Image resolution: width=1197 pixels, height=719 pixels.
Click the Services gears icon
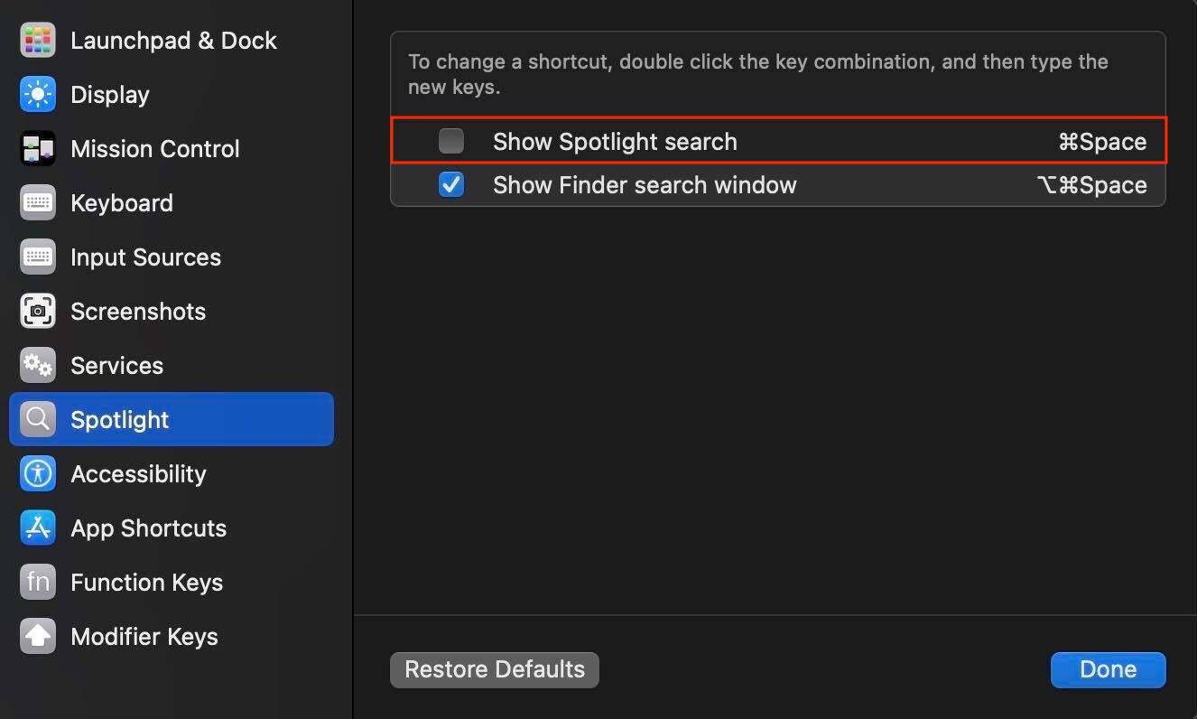(38, 366)
